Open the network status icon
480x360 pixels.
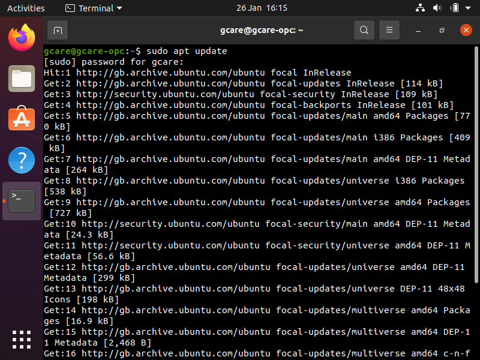point(420,8)
